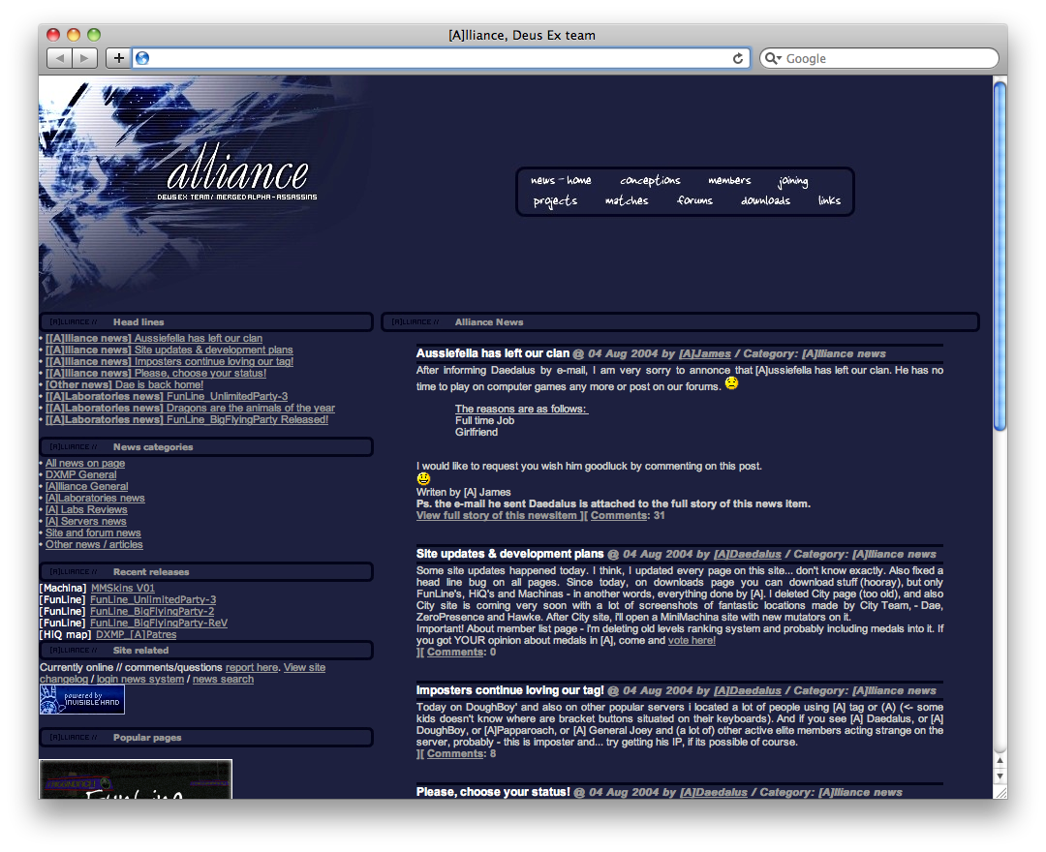The height and width of the screenshot is (852, 1046).
Task: Select '[A] Labs Reviews' category
Action: tap(86, 510)
